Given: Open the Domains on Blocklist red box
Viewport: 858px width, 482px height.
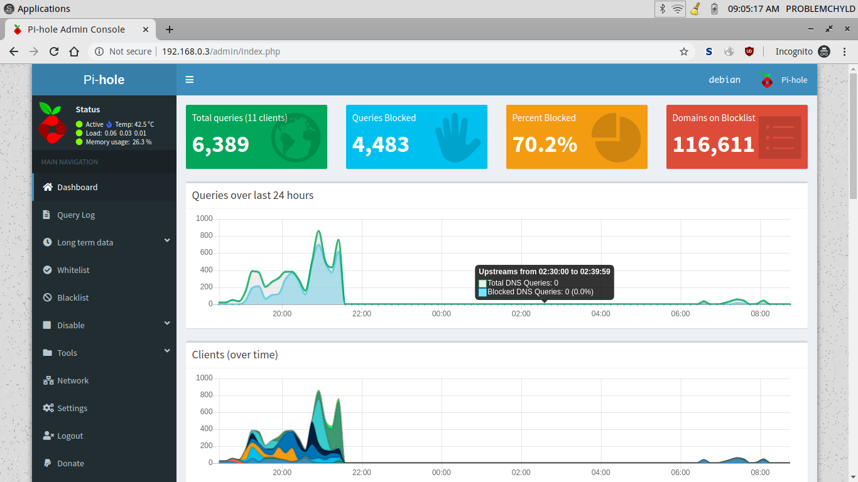Looking at the screenshot, I should [x=737, y=137].
